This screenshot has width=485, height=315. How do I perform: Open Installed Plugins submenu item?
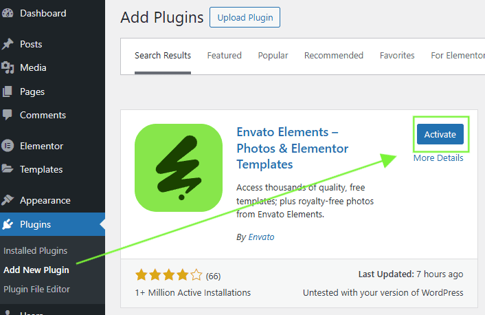(36, 250)
